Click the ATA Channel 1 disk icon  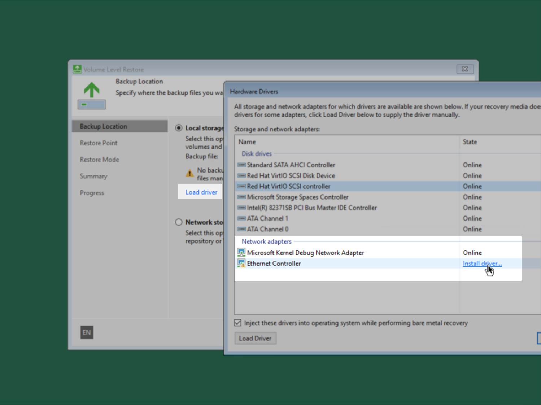point(241,218)
